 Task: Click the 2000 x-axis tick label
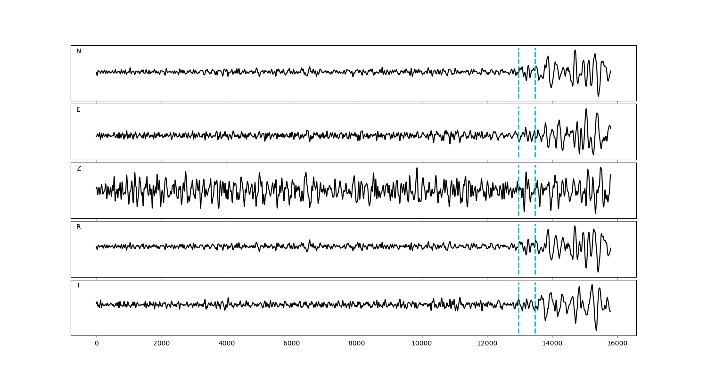click(162, 344)
